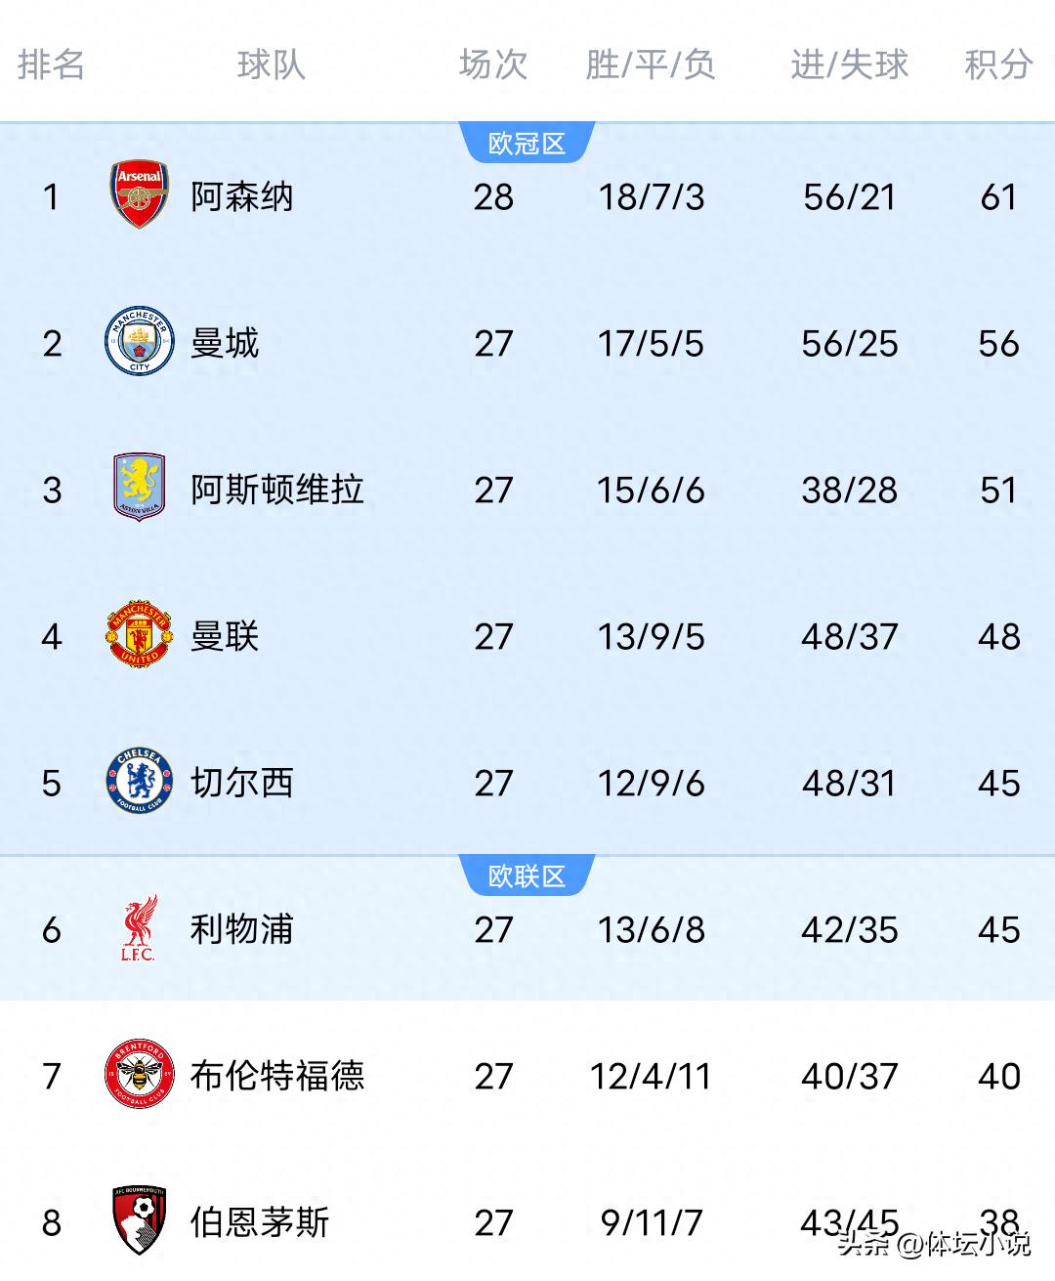Click the Bournemouth club crest

coord(139,1220)
